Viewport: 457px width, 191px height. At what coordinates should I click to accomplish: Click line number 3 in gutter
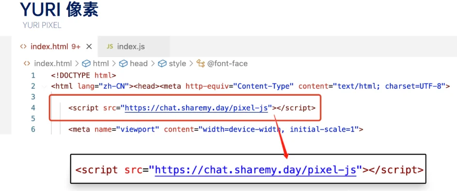click(x=33, y=97)
